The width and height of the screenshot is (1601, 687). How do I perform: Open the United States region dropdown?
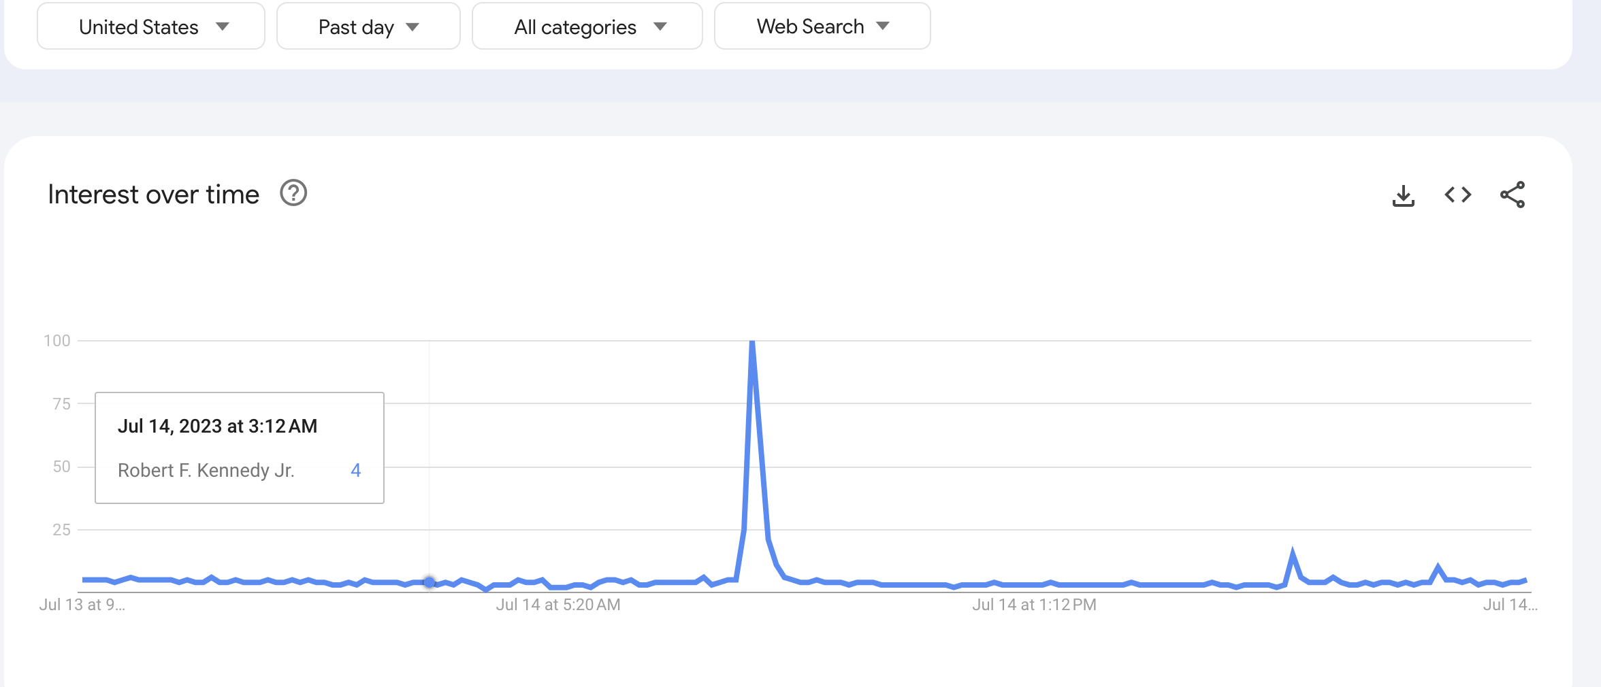151,27
